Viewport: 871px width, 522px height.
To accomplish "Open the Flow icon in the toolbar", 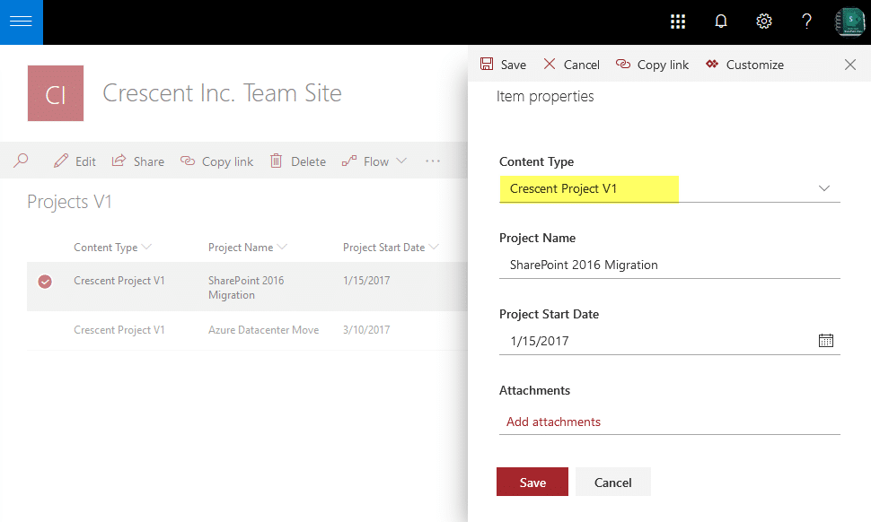I will [348, 161].
